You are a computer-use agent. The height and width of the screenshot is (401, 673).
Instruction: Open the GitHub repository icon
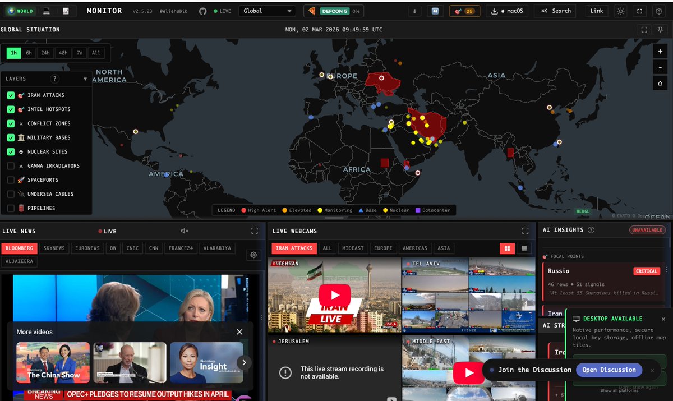click(203, 11)
